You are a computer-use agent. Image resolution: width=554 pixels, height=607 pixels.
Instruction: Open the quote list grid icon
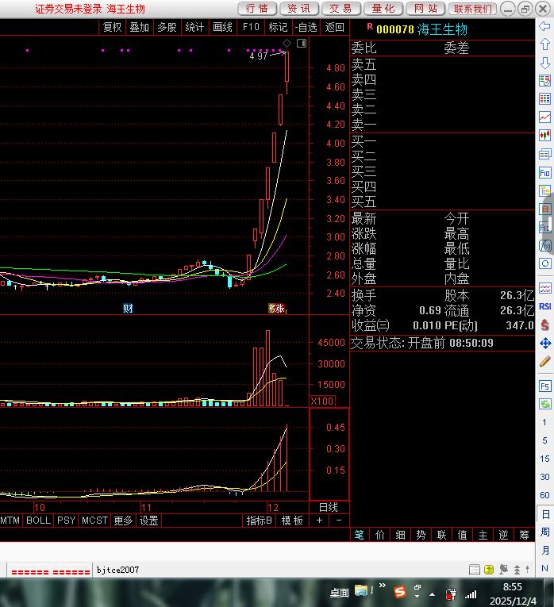pos(544,98)
